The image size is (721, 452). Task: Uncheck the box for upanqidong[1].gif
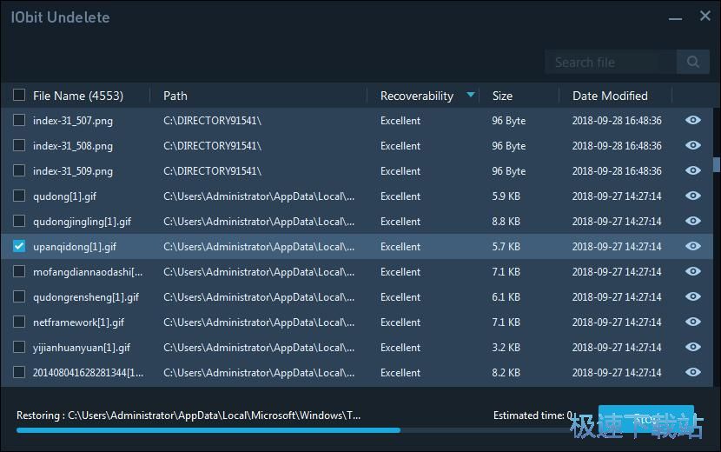(x=19, y=246)
